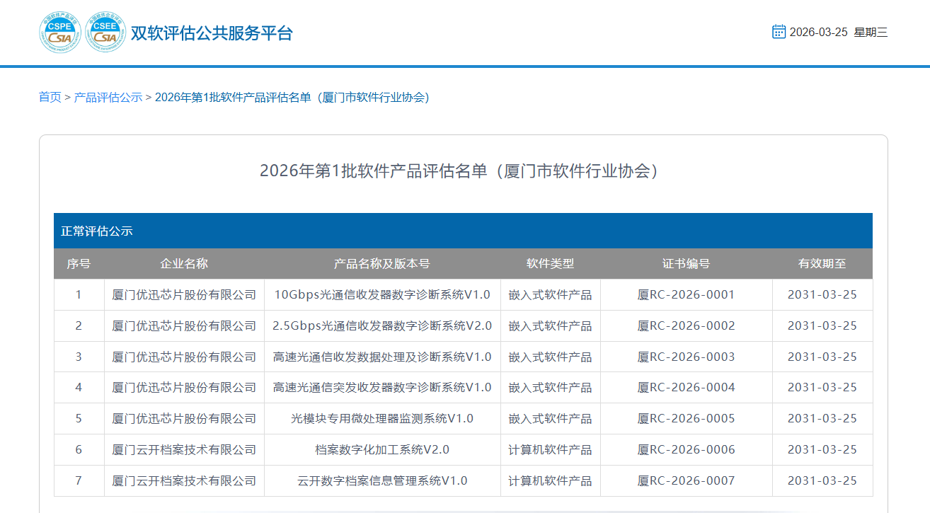This screenshot has width=930, height=513.
Task: Click the CSPE circular logo
Action: pos(60,33)
